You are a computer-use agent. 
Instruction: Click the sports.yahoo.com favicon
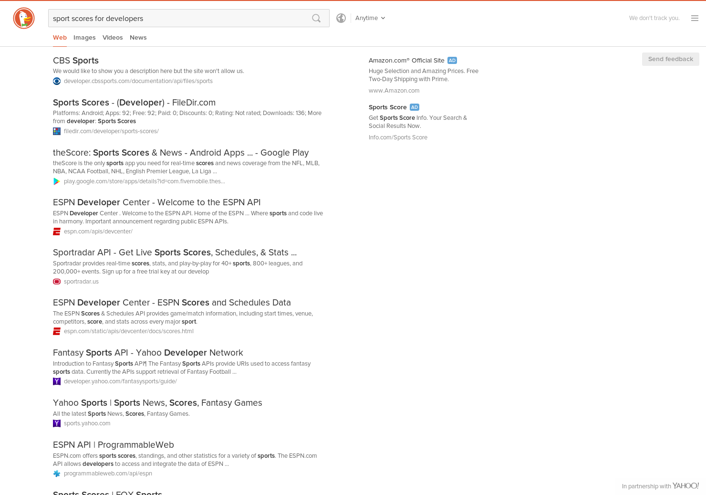click(x=57, y=423)
